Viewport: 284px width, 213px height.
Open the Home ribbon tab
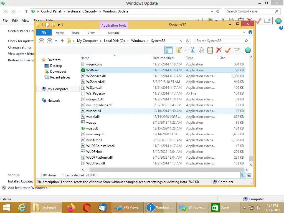[x=60, y=33]
